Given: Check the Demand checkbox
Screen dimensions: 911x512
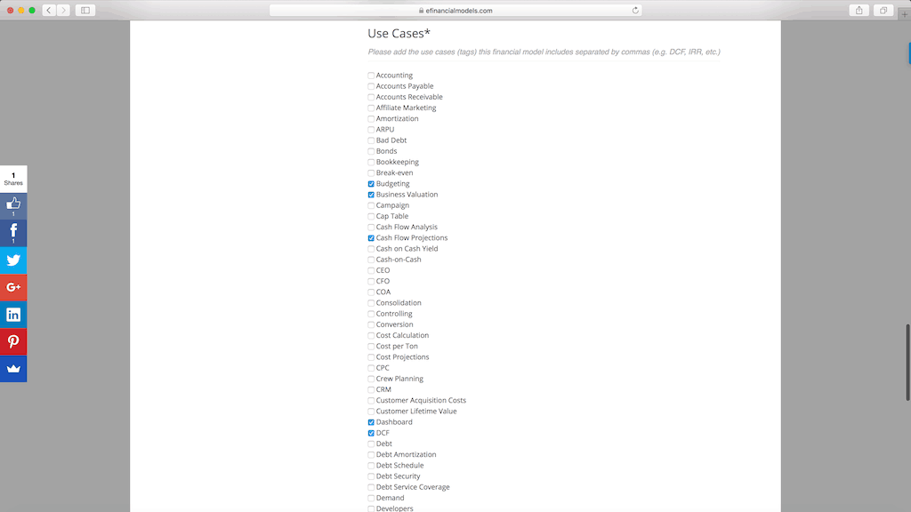Looking at the screenshot, I should click(x=371, y=498).
